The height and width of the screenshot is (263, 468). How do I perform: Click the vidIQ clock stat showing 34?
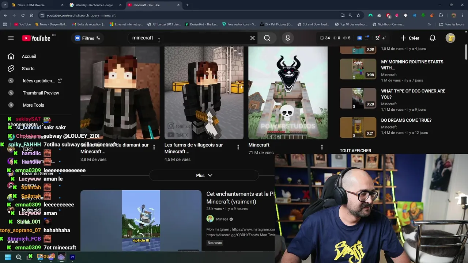(x=325, y=38)
